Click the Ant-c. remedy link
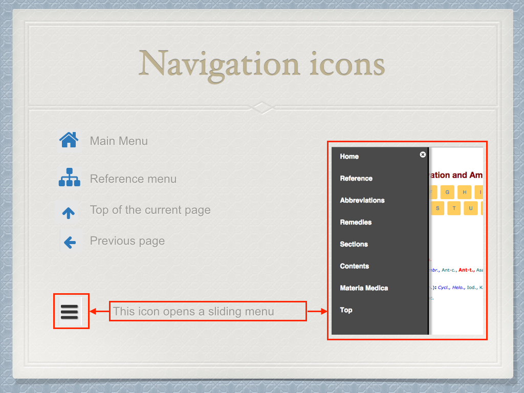524x393 pixels. [449, 270]
